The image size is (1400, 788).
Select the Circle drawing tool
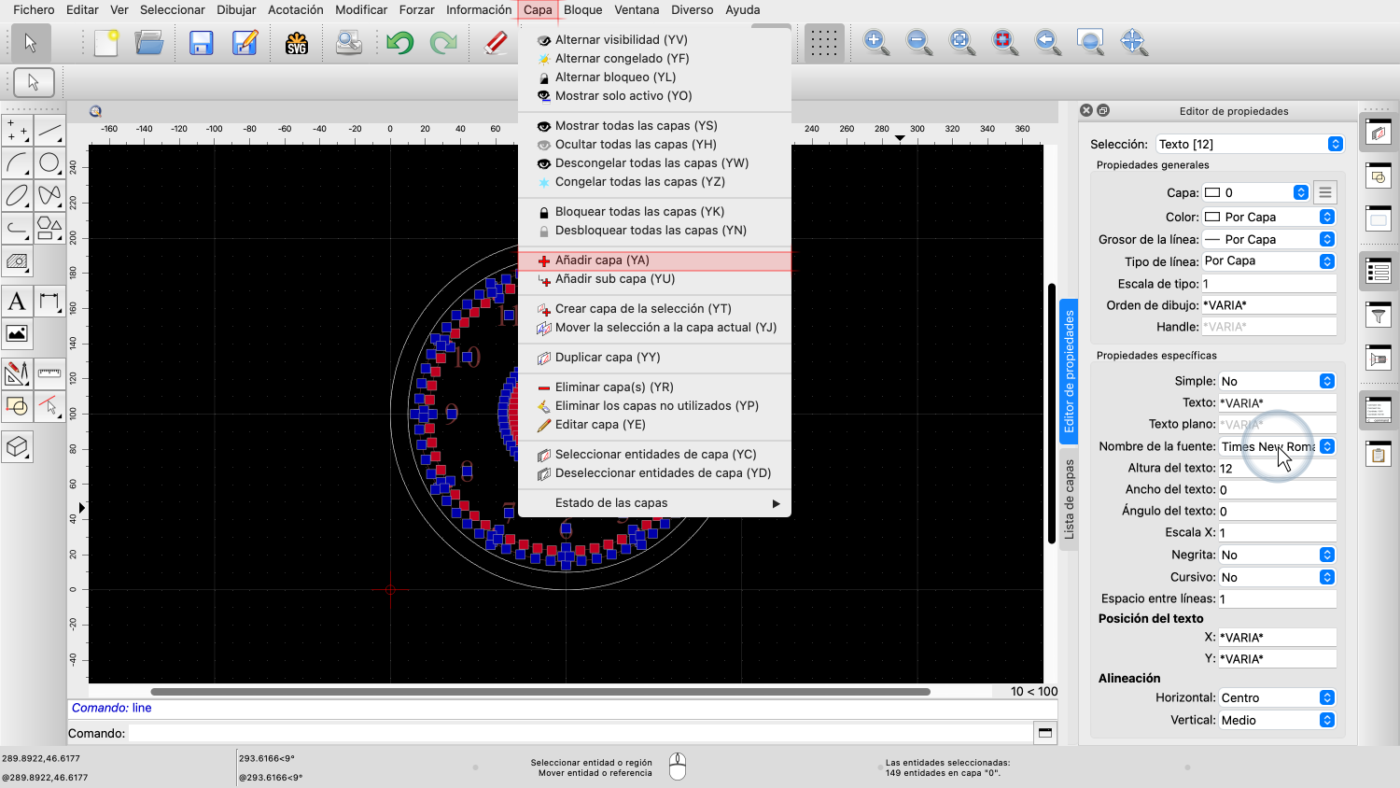point(49,163)
